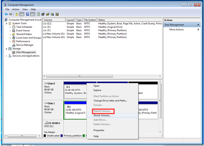This screenshot has width=204, height=146.
Task: Expand the Task Scheduler tree node
Action: pos(10,27)
